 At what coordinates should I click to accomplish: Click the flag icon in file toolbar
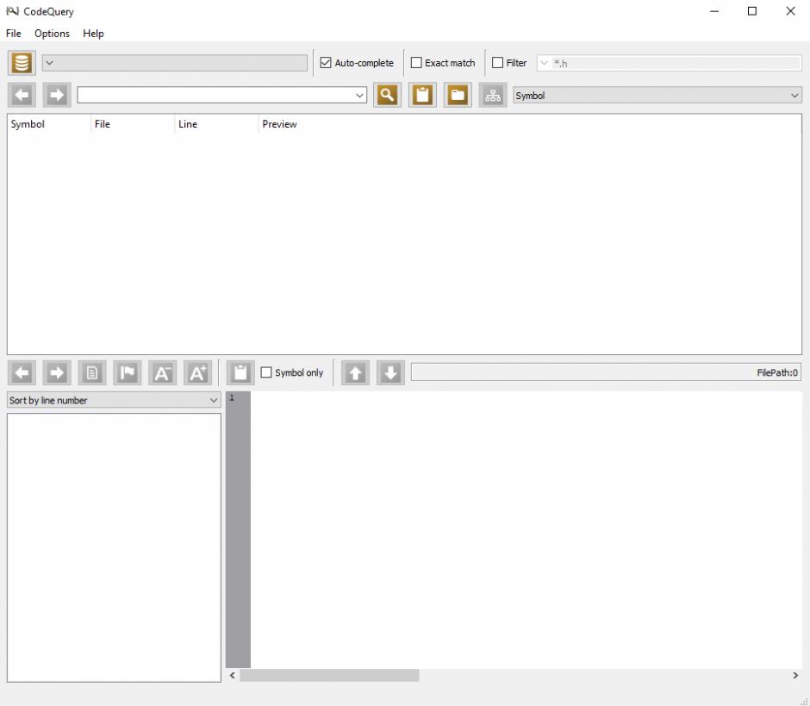pos(127,372)
